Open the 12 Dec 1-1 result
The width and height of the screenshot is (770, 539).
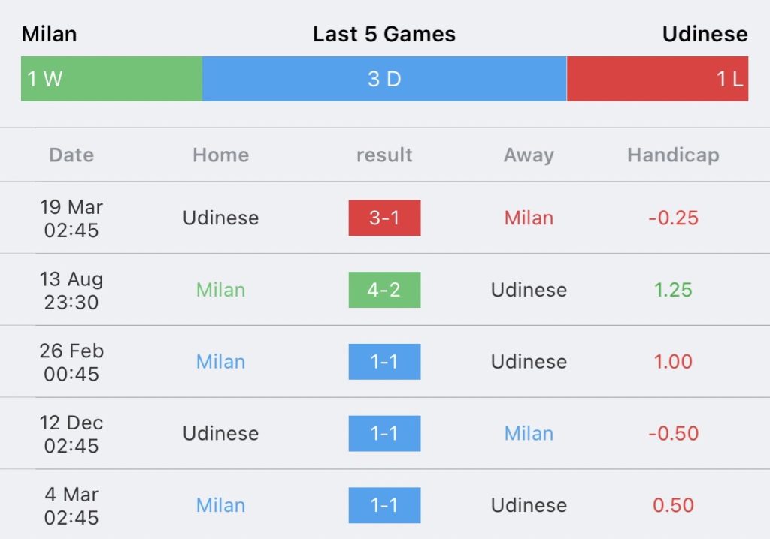coord(384,434)
